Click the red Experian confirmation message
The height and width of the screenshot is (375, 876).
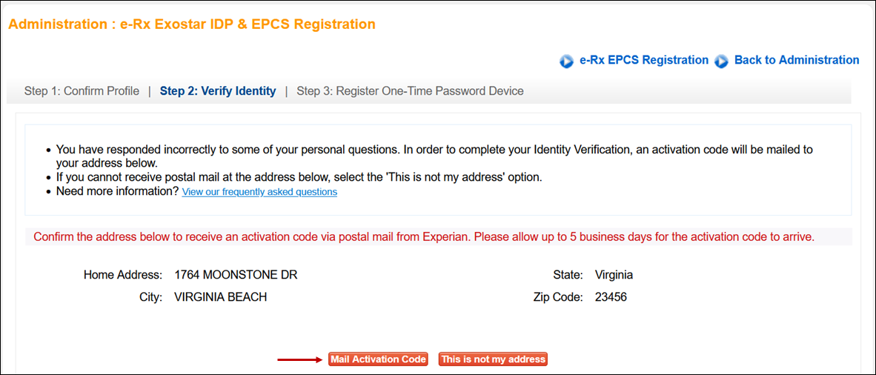[x=424, y=237]
